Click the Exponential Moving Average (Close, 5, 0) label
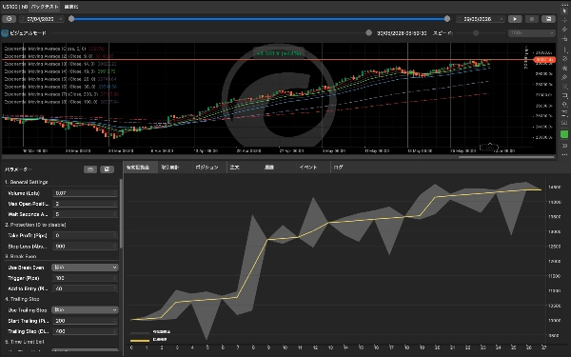Image resolution: width=571 pixels, height=357 pixels. point(45,49)
